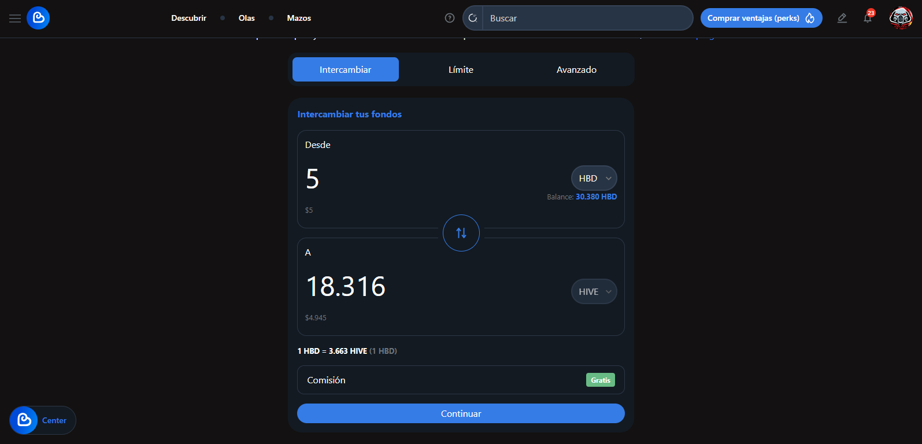Open the user profile avatar

pos(901,18)
